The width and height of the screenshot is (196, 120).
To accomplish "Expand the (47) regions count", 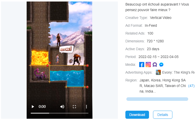I will 191,86.
